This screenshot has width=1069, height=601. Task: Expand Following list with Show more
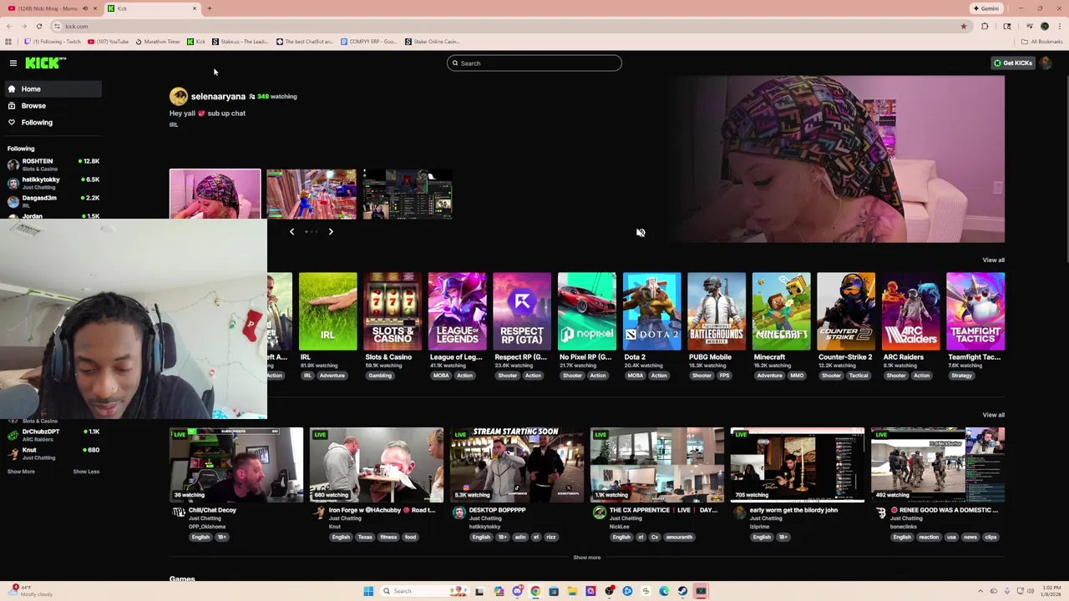21,472
